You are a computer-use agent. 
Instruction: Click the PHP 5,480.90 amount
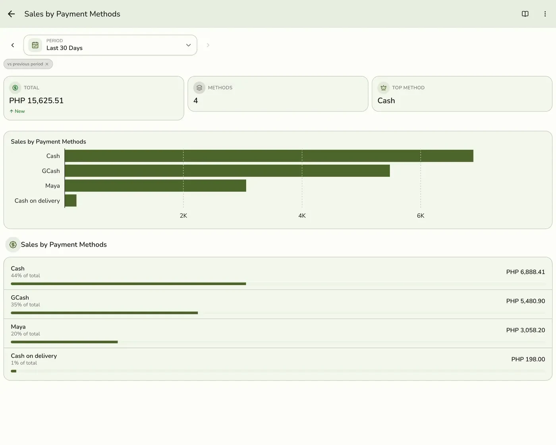click(x=525, y=301)
